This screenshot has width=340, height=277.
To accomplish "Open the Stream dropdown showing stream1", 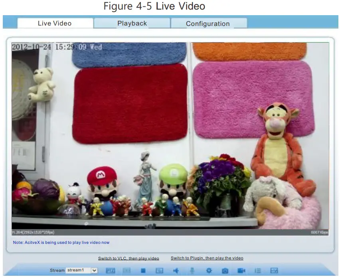I will pyautogui.click(x=81, y=270).
